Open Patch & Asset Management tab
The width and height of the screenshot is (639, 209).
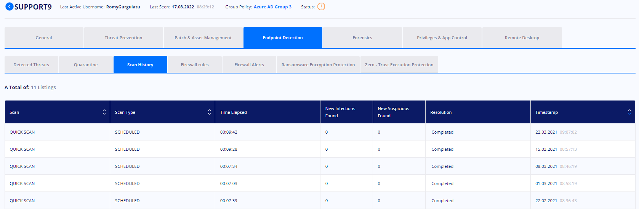point(203,38)
